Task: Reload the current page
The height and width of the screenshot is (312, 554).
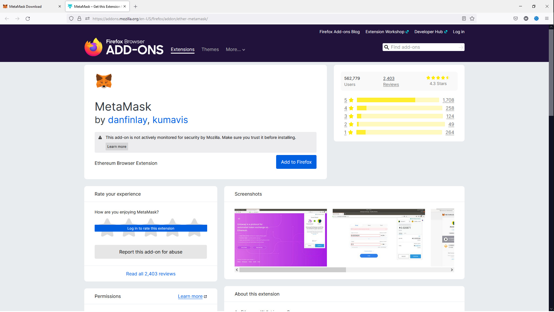Action: pyautogui.click(x=28, y=19)
